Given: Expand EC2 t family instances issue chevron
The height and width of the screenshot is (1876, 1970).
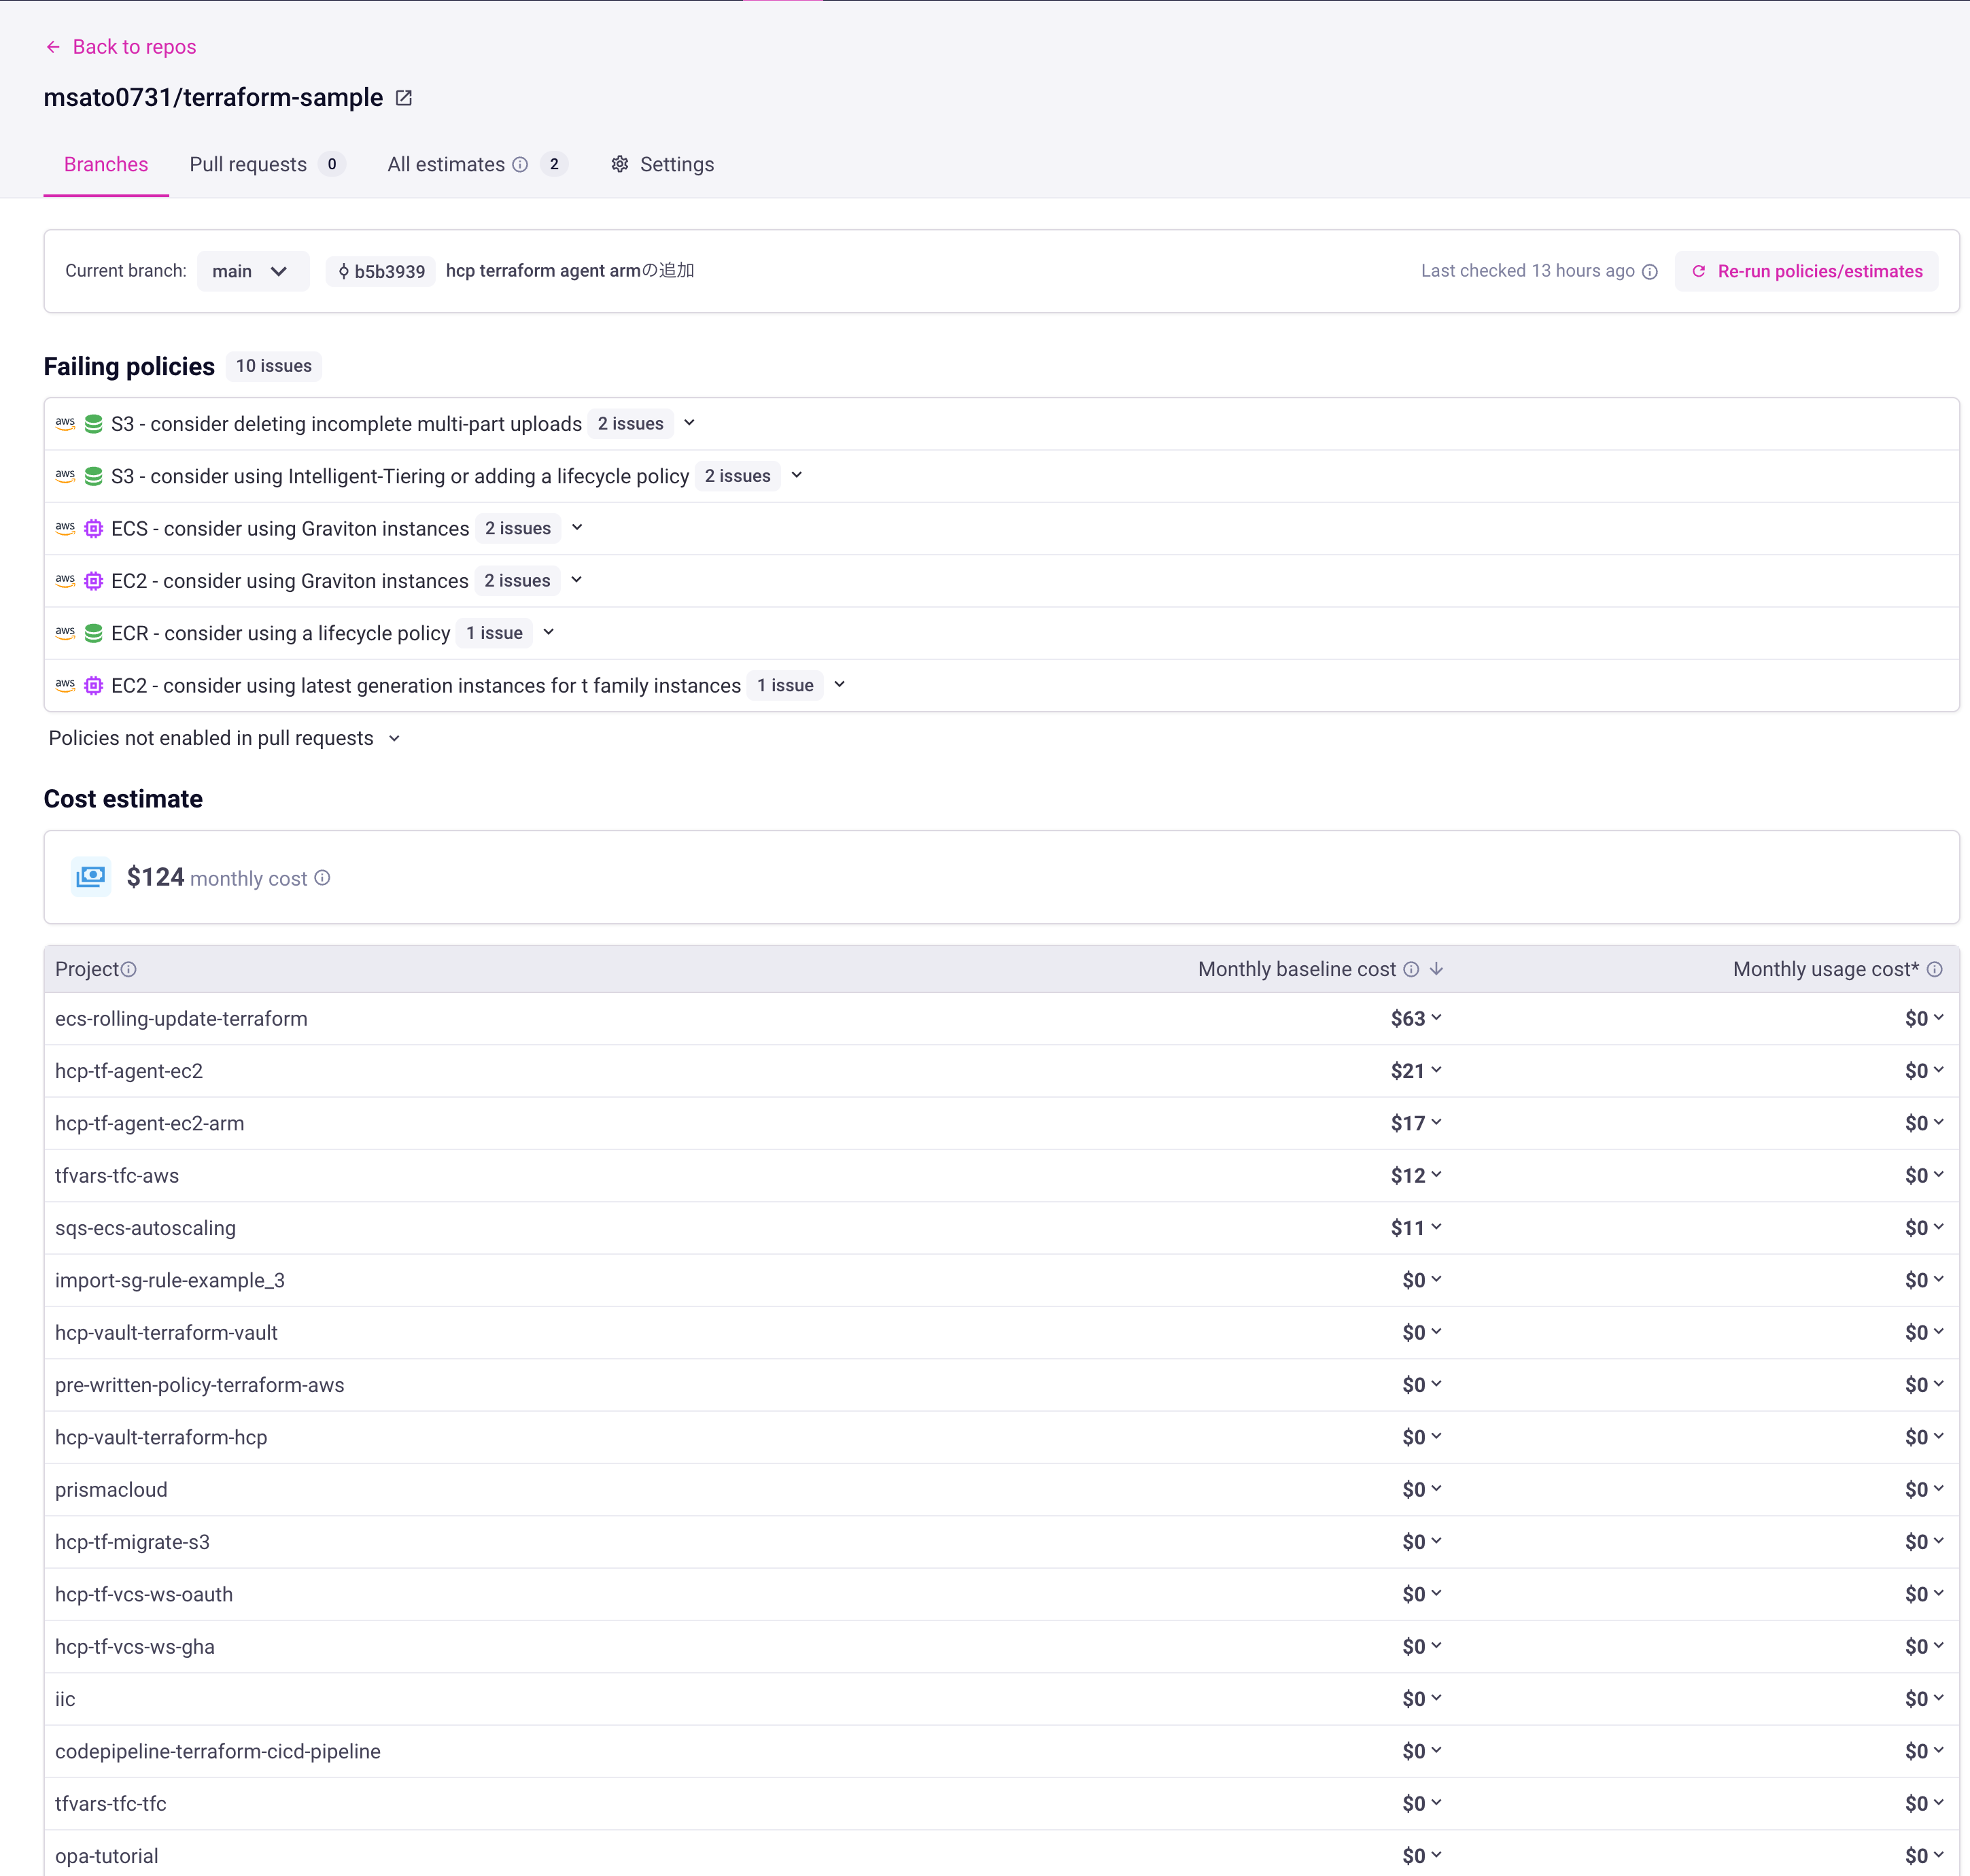Looking at the screenshot, I should tap(840, 685).
